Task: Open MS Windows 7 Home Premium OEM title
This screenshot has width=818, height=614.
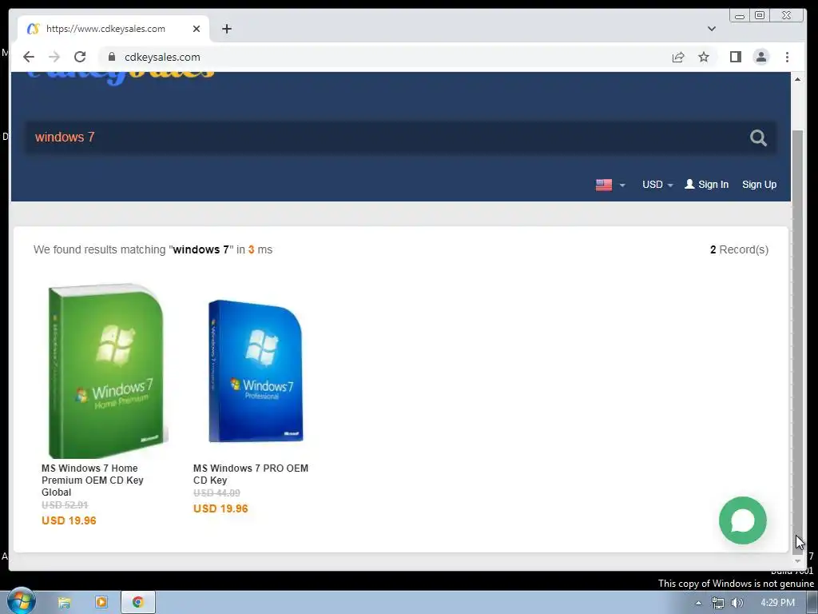Action: pos(93,480)
